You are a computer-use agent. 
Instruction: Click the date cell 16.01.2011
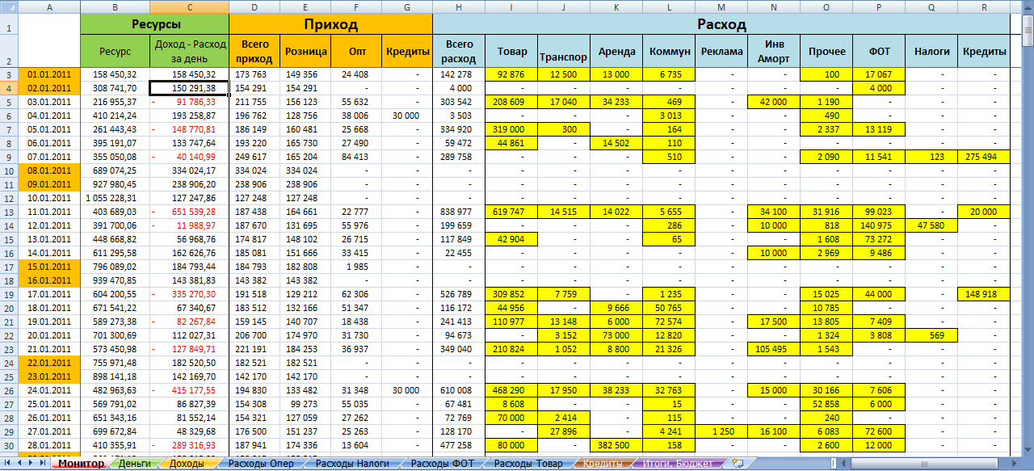coord(49,280)
